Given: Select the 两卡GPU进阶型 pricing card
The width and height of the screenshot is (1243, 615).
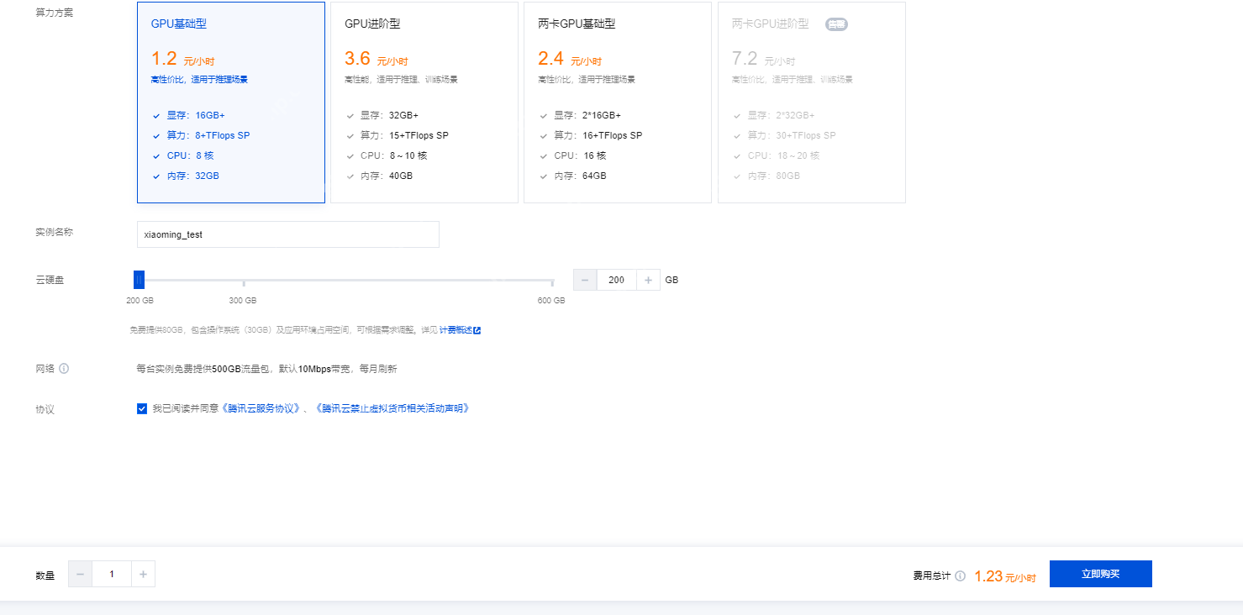Looking at the screenshot, I should 811,102.
